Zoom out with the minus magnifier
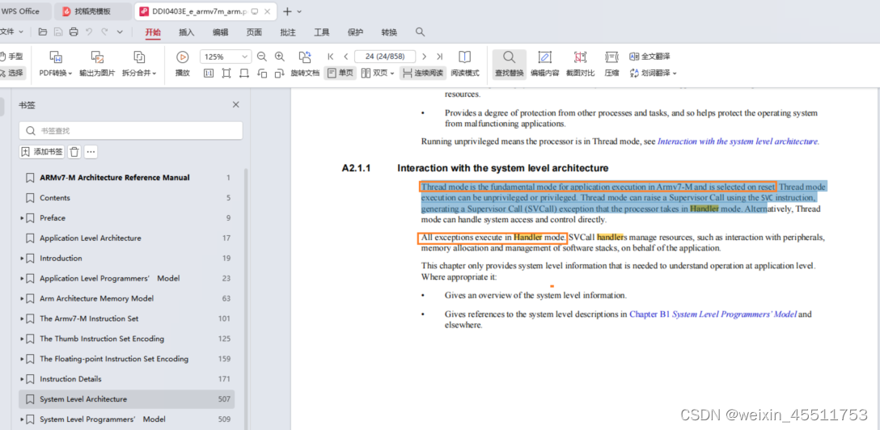Image resolution: width=880 pixels, height=430 pixels. click(x=261, y=57)
